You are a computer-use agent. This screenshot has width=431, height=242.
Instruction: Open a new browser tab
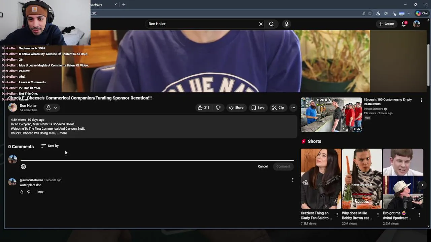tap(124, 4)
